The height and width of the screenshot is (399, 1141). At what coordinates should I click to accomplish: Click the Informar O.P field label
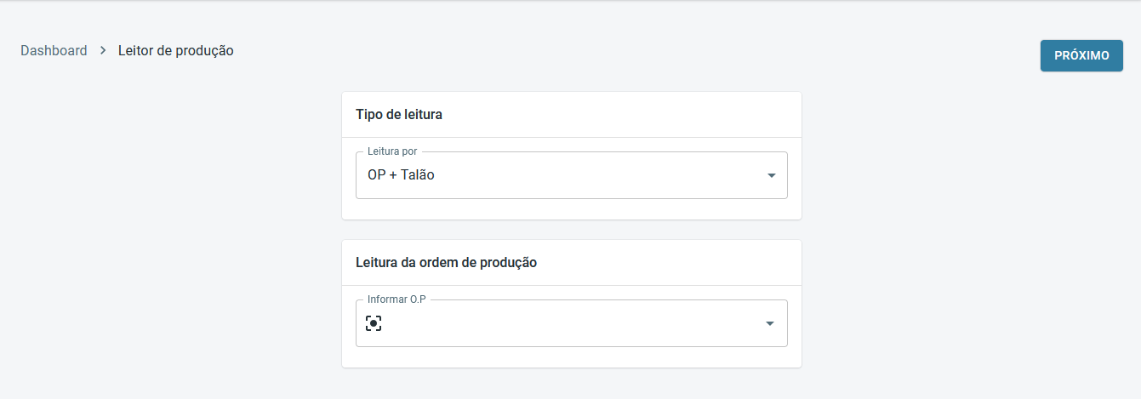click(396, 299)
